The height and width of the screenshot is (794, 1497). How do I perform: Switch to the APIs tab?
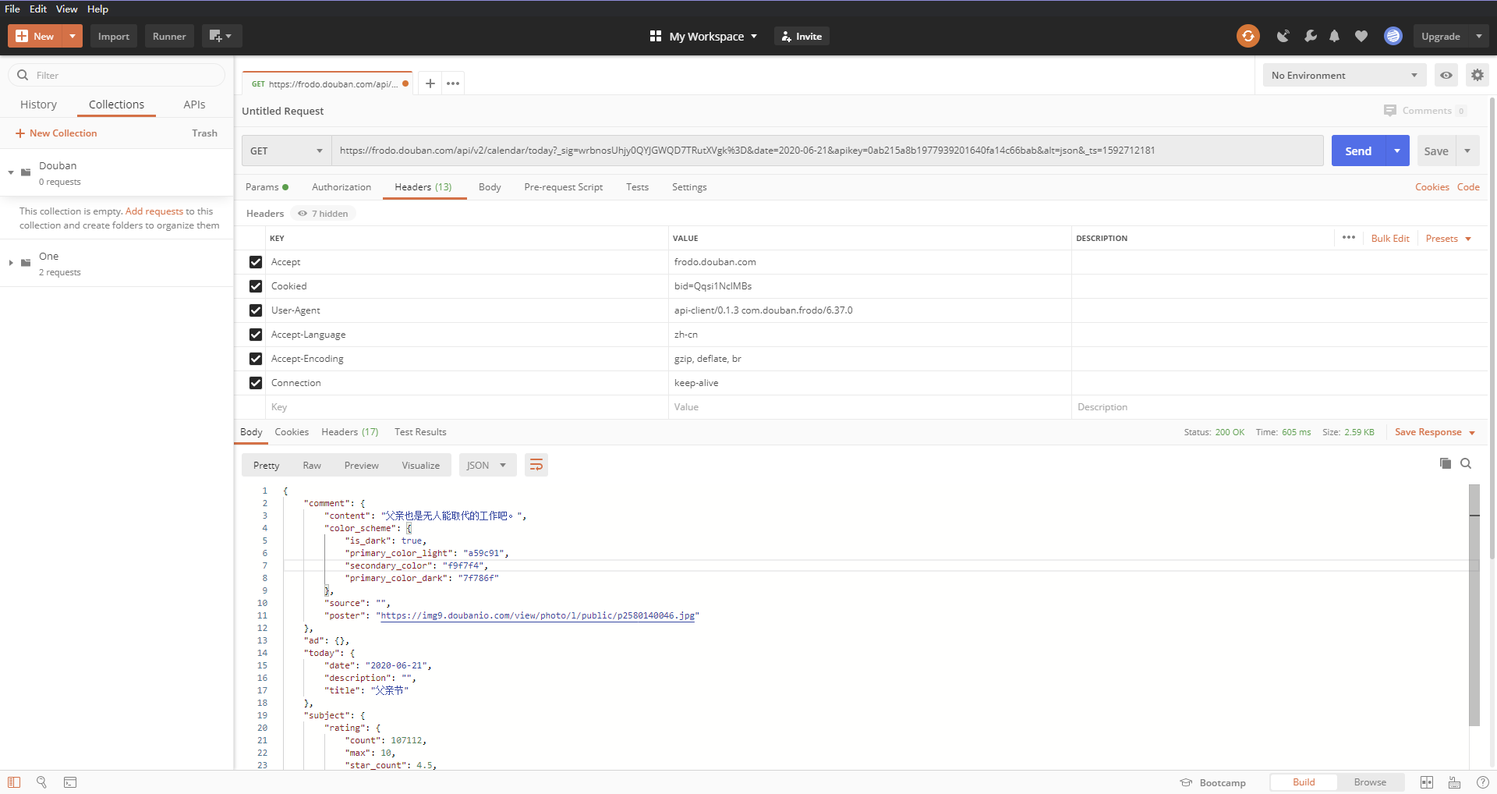pos(194,105)
